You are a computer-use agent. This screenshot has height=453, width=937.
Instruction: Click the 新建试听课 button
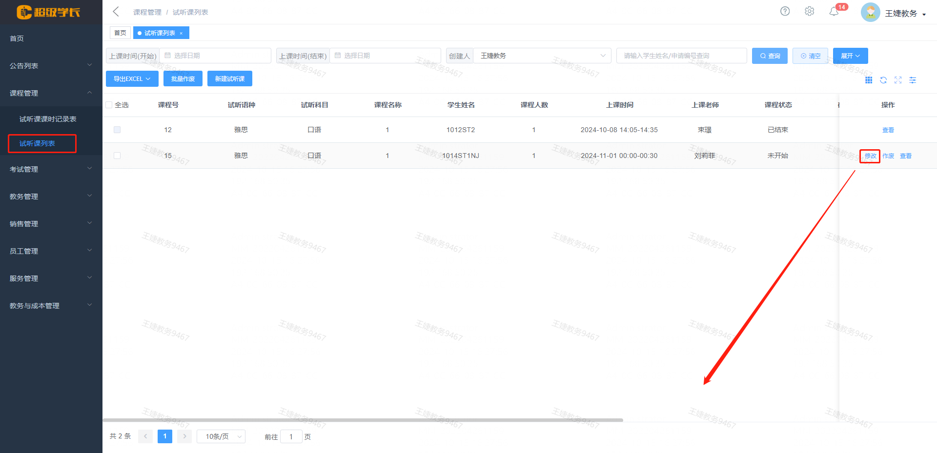click(x=229, y=79)
